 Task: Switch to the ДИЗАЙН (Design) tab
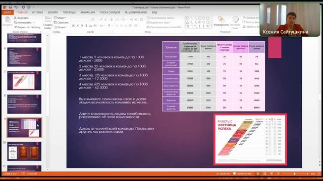click(x=53, y=12)
